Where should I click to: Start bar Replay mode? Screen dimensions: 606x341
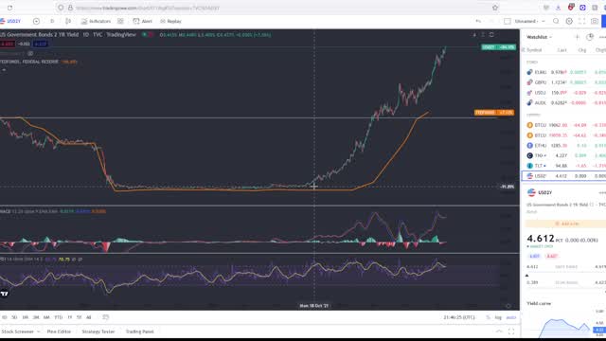pos(170,21)
